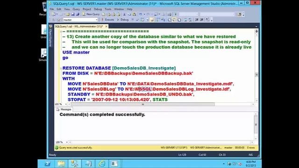Select Results to Text mode
Screen dimensions: 299x168
click(169, 20)
